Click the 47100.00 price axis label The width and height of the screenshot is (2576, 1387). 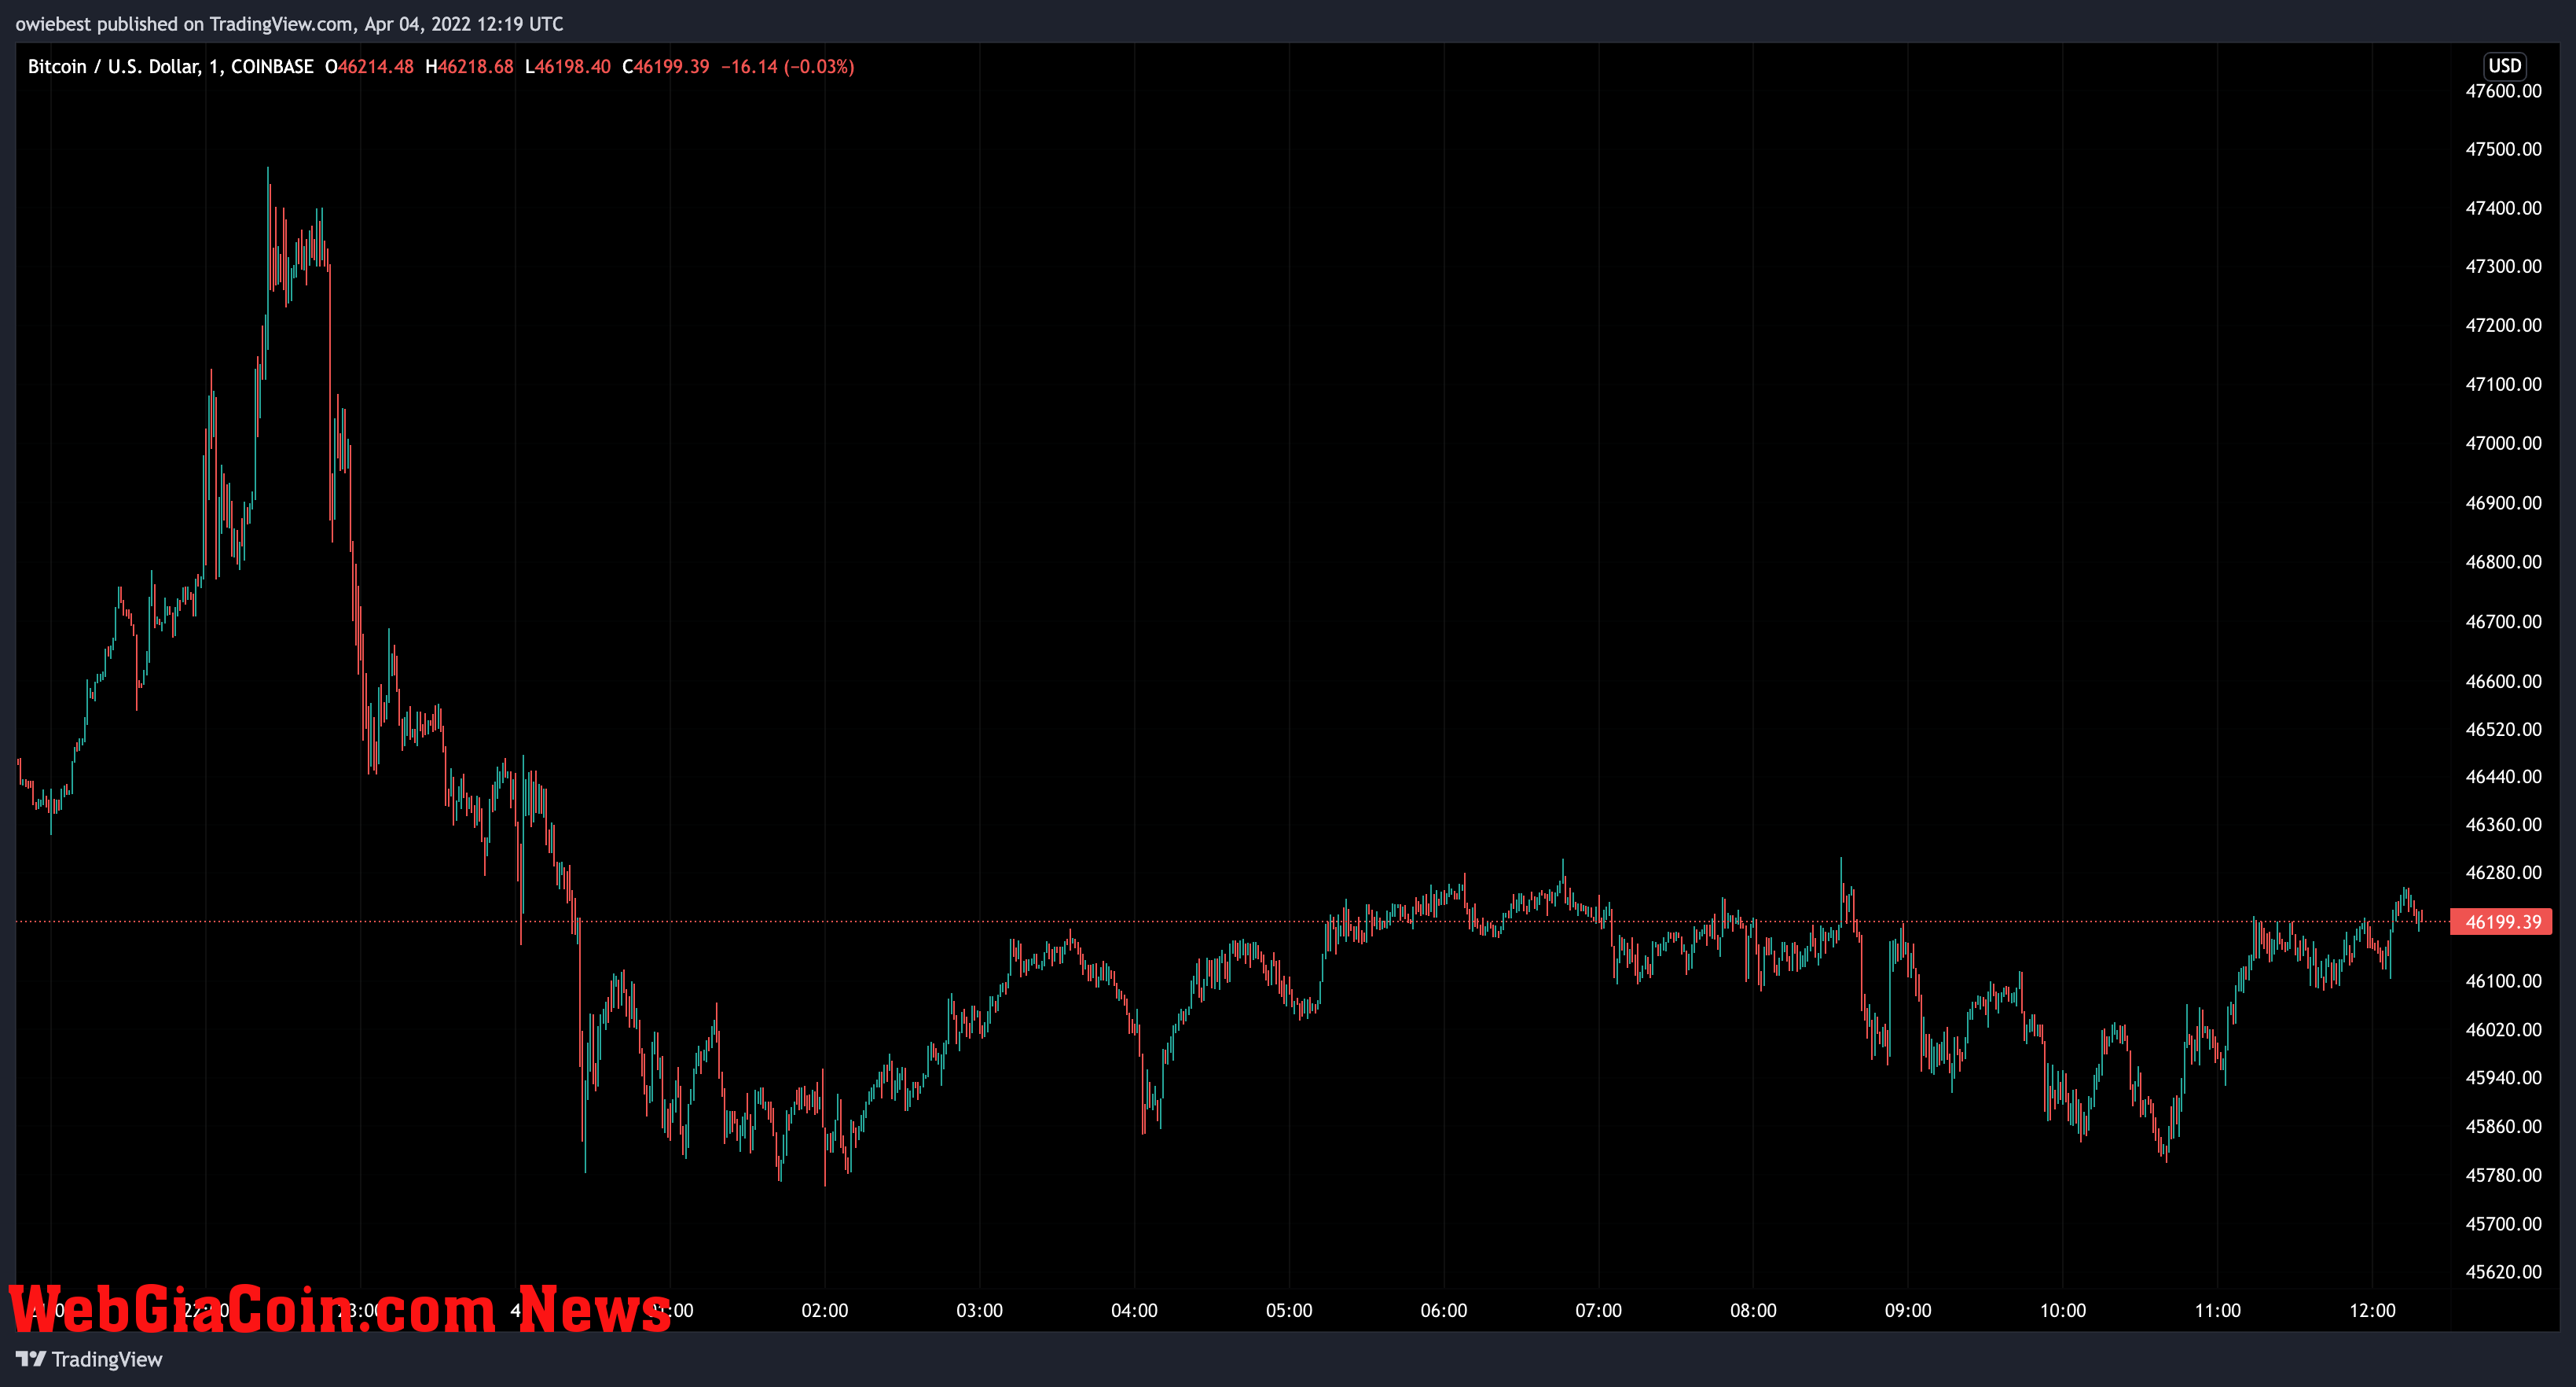coord(2503,384)
